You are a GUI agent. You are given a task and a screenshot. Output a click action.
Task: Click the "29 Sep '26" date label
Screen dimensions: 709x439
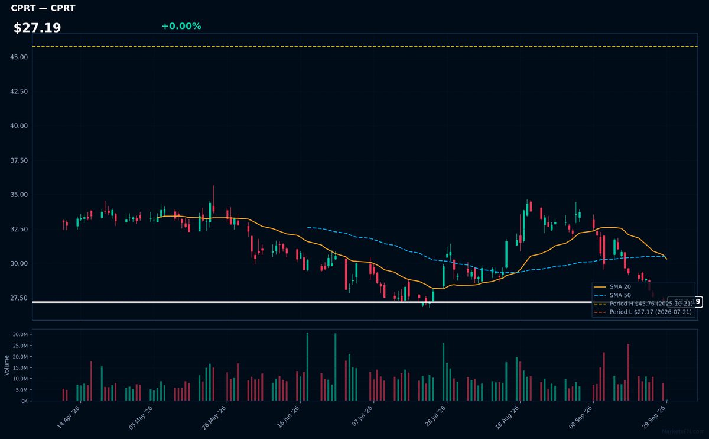(x=655, y=417)
